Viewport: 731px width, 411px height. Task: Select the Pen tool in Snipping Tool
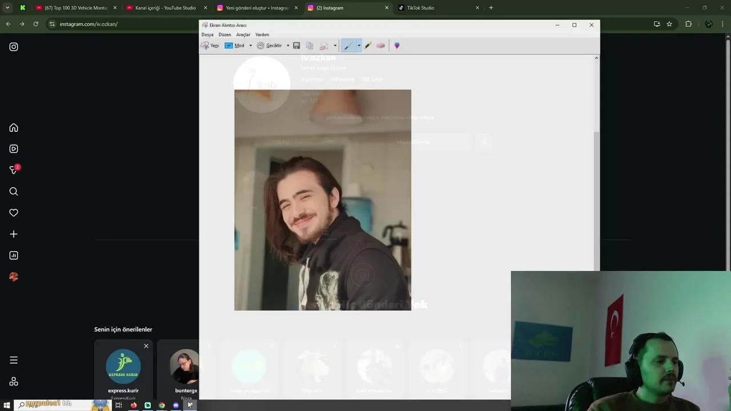click(x=348, y=46)
